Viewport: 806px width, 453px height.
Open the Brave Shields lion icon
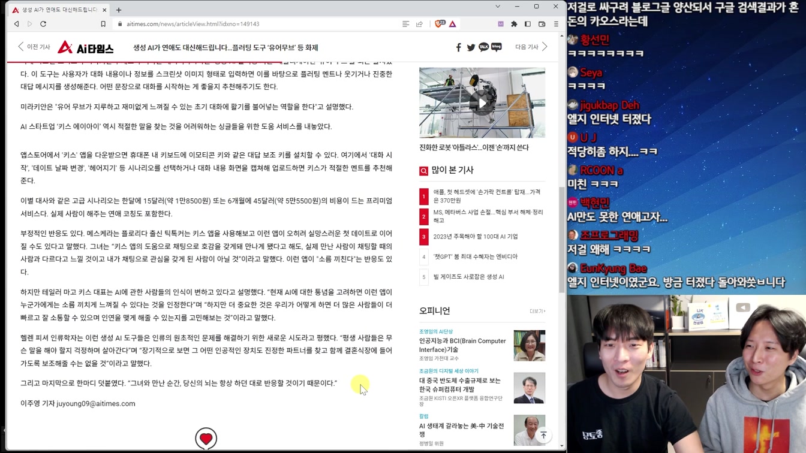pyautogui.click(x=438, y=24)
